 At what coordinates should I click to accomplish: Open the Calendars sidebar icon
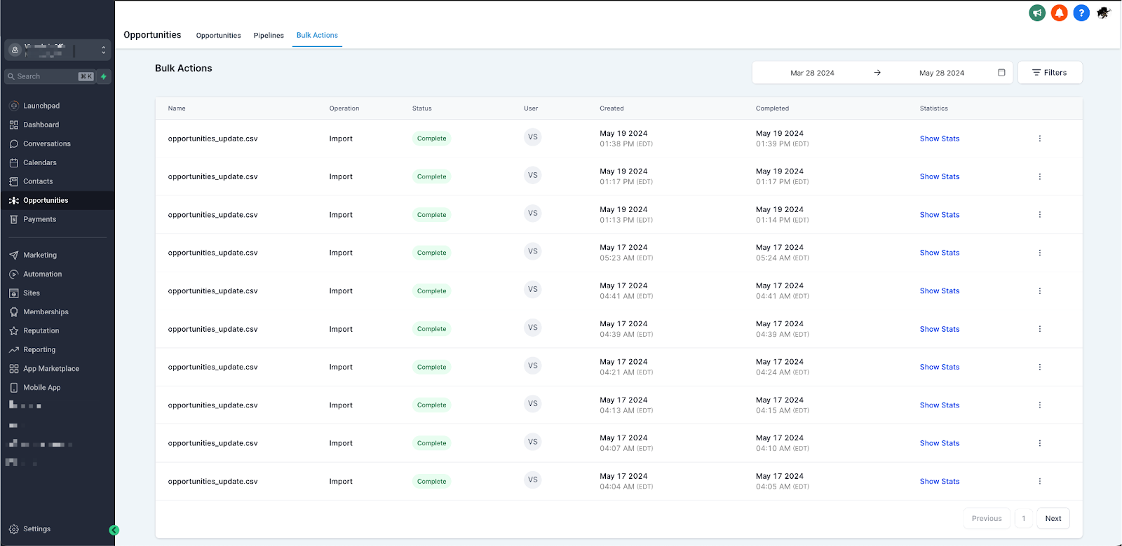[x=14, y=162]
